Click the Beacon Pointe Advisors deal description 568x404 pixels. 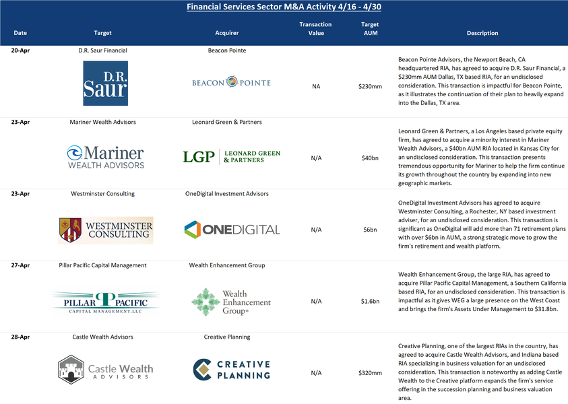482,81
